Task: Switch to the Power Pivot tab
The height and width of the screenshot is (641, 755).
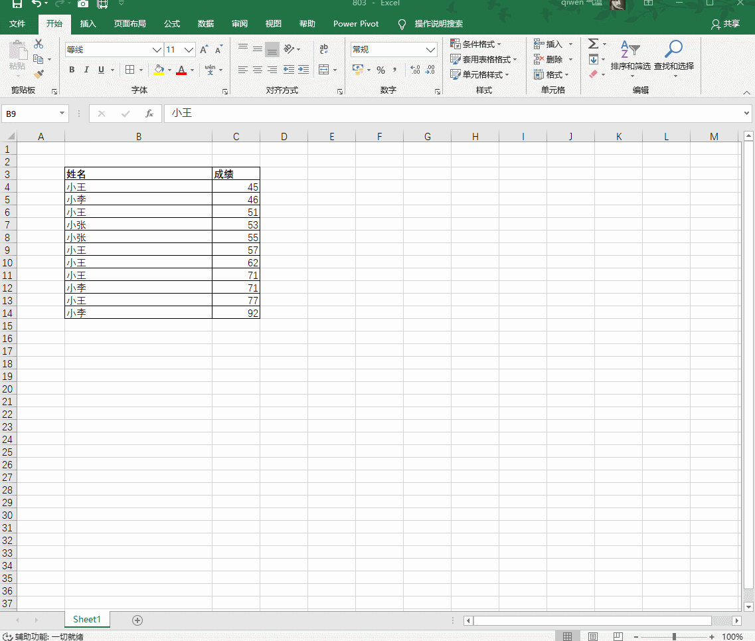Action: [356, 24]
